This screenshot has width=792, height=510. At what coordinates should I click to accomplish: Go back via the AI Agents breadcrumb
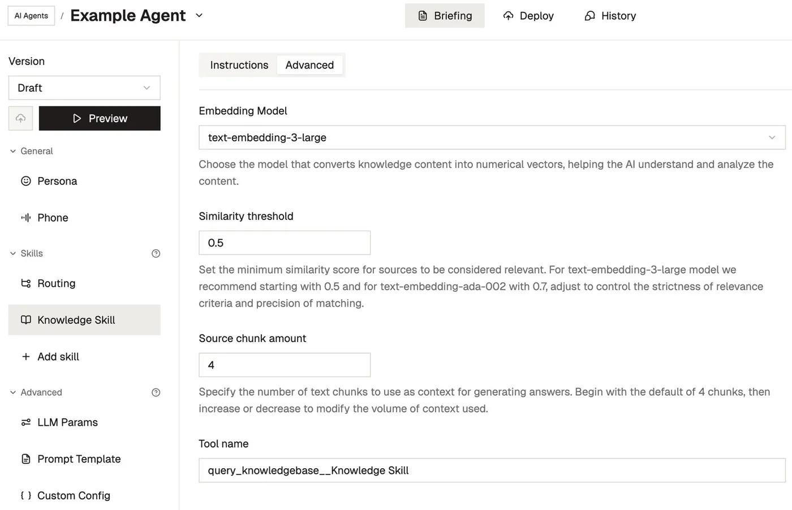coord(31,15)
